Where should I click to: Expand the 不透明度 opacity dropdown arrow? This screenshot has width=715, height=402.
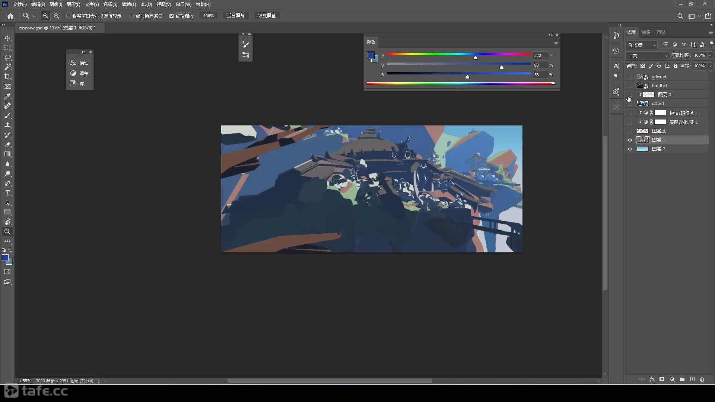coord(710,55)
